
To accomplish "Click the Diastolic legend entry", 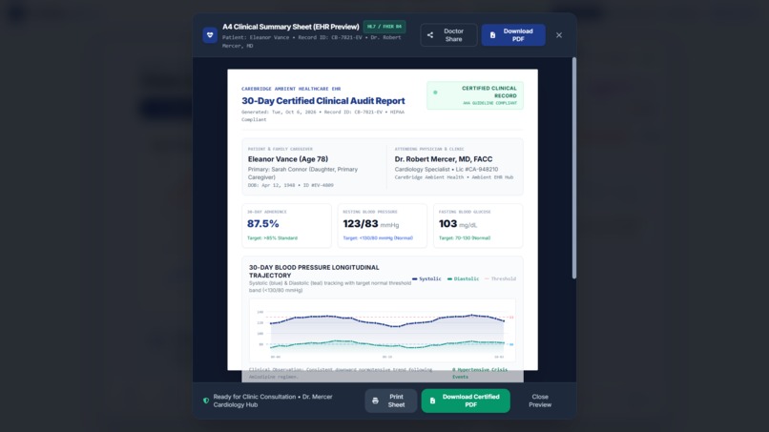I will pyautogui.click(x=463, y=278).
